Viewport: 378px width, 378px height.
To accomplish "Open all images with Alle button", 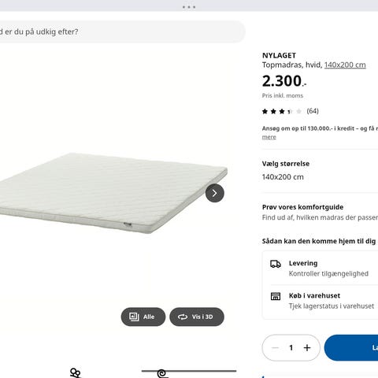I will pos(143,317).
